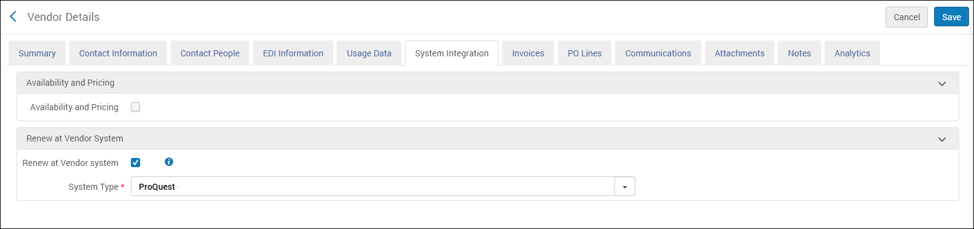Uncheck the Renew at Vendor system checkbox

[x=136, y=162]
